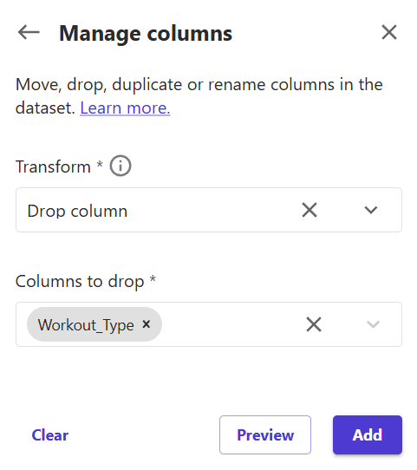This screenshot has width=417, height=470.
Task: Click the Manage columns heading
Action: tap(146, 33)
